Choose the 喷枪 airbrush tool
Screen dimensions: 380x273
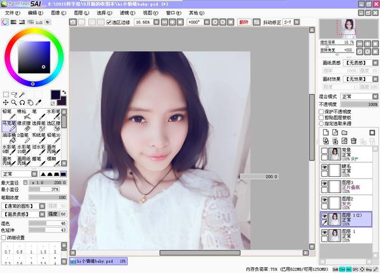coord(24,114)
